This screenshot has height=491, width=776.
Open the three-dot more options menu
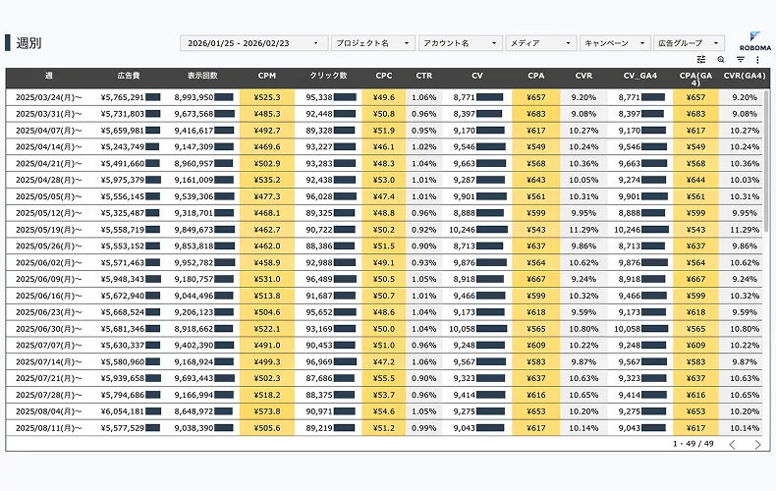coord(757,60)
